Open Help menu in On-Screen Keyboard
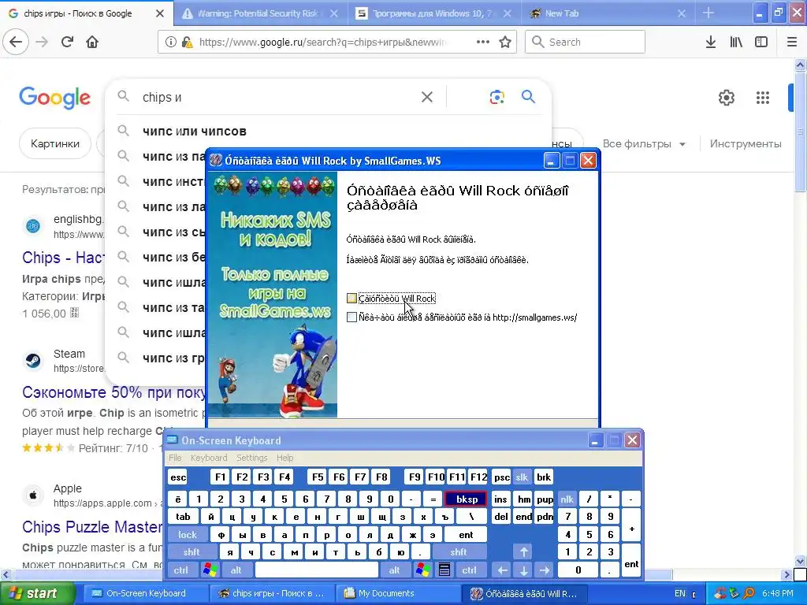Screen dimensions: 807x605 284,458
